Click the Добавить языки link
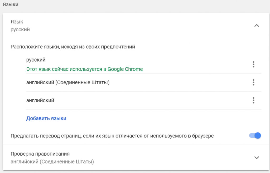Screen dimensions: 270x173 pyautogui.click(x=46, y=118)
